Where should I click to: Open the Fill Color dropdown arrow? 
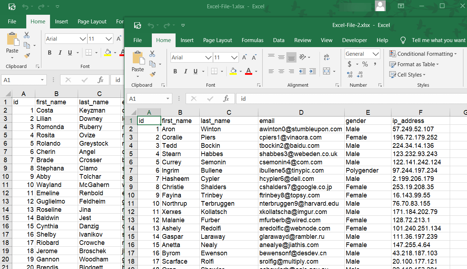pyautogui.click(x=240, y=71)
